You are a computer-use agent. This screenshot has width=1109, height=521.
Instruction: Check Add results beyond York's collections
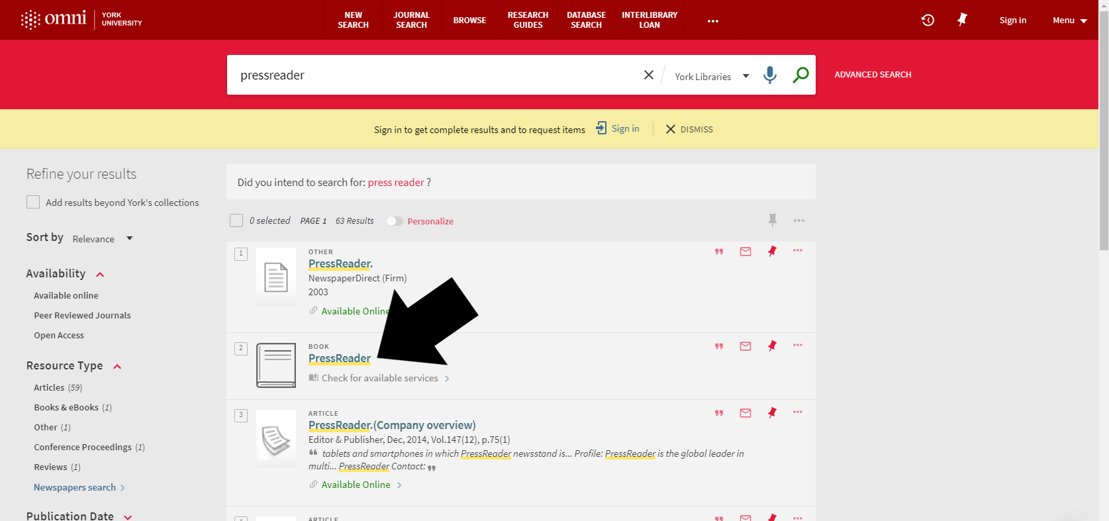(33, 203)
